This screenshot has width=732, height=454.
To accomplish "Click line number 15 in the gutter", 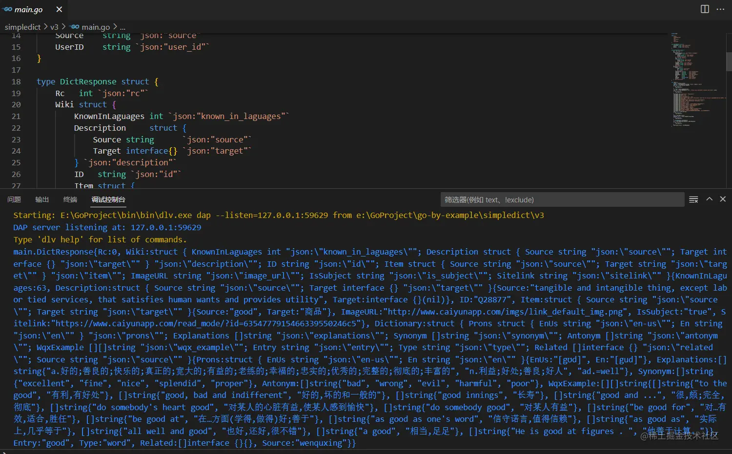I will pyautogui.click(x=16, y=47).
